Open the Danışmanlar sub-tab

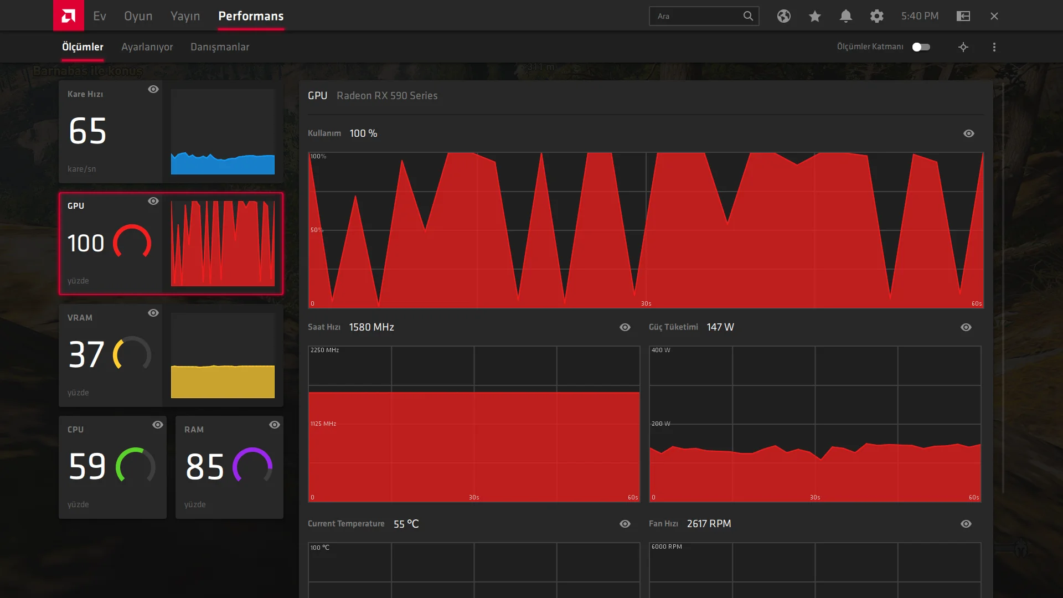click(219, 47)
